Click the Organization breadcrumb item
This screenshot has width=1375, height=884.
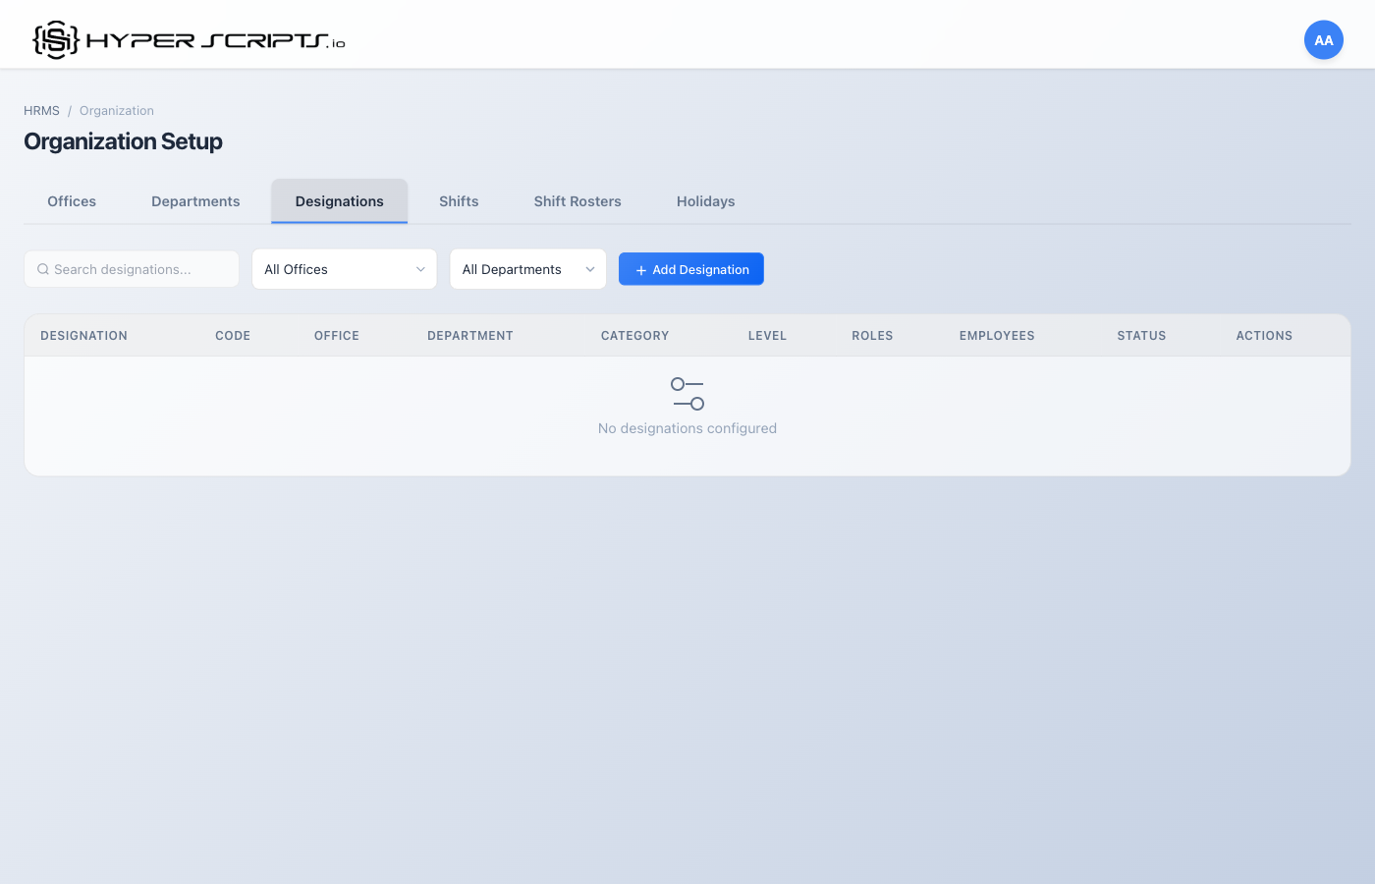pos(116,110)
